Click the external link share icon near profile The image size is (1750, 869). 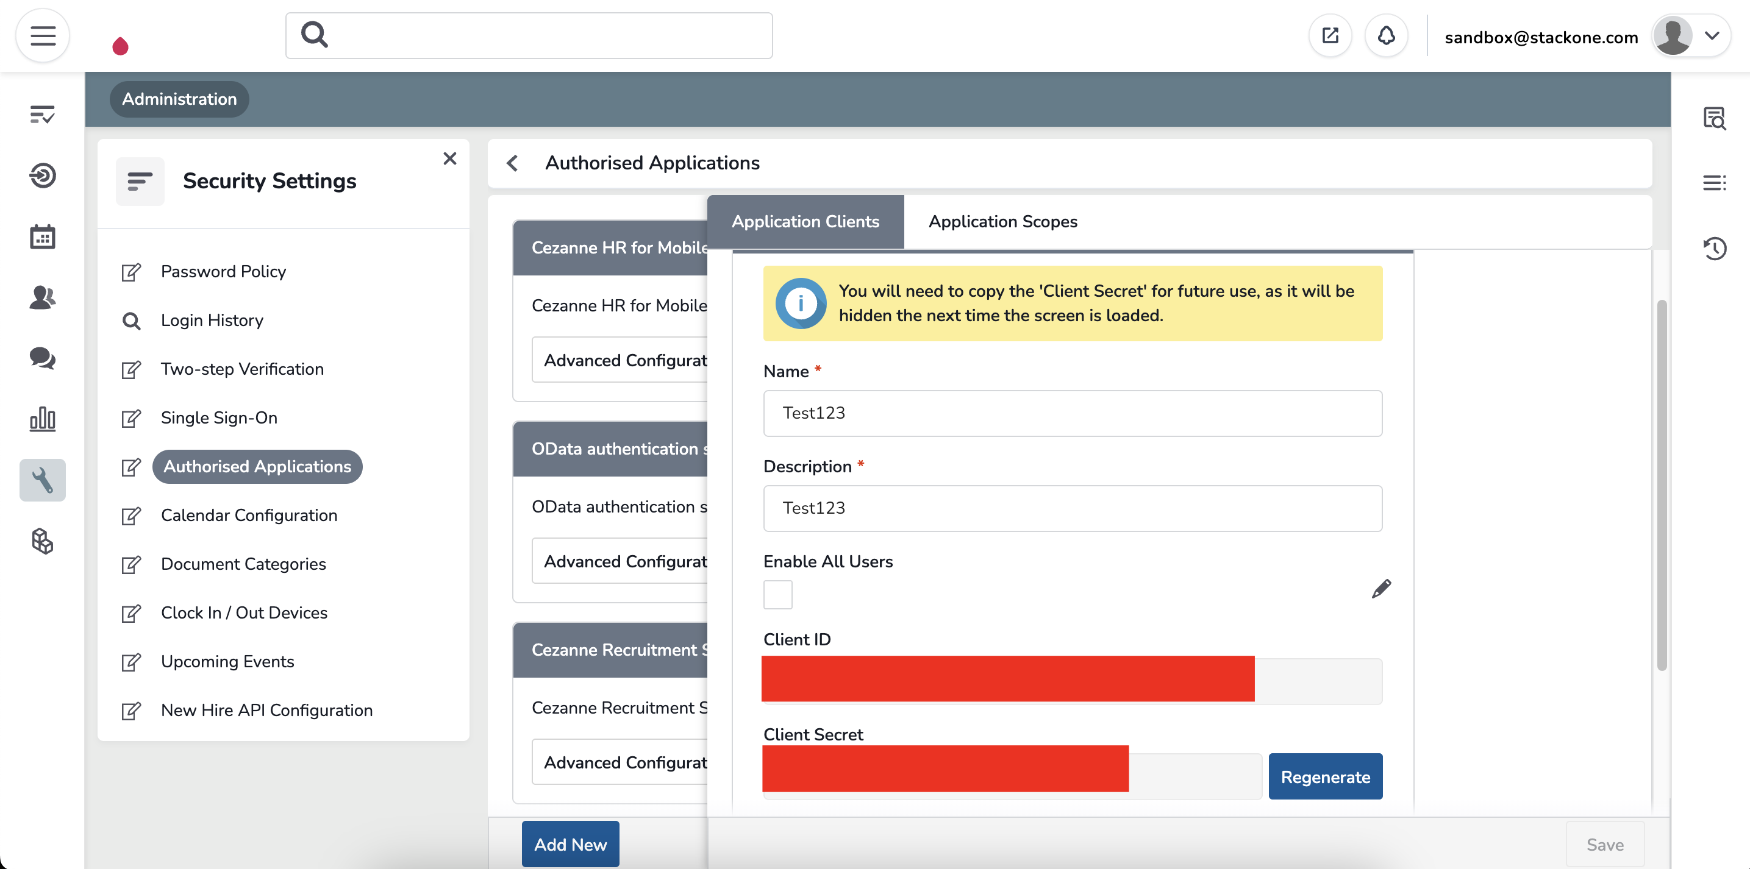(1330, 35)
